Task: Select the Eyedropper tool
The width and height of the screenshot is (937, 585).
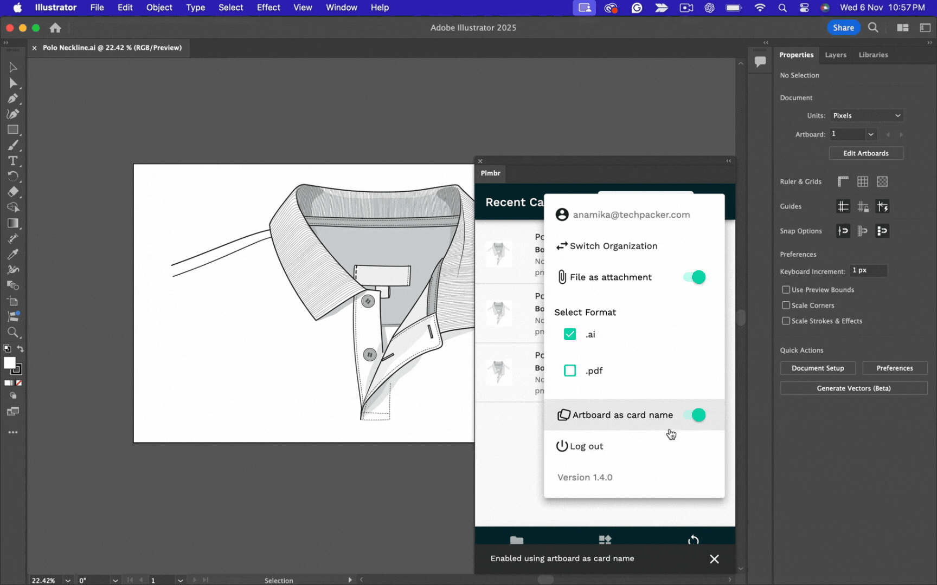Action: click(x=13, y=254)
